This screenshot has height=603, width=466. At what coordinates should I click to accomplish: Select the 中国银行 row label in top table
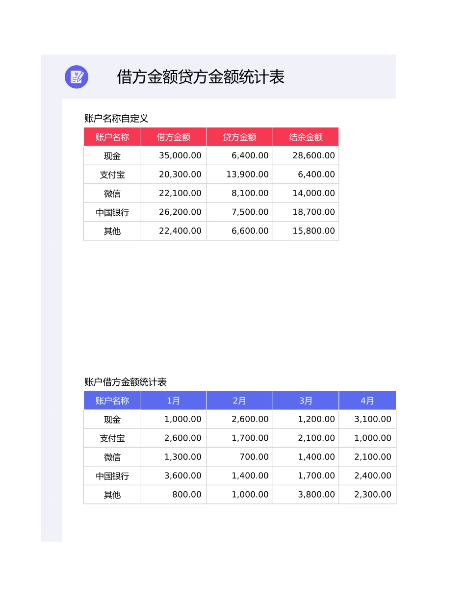[112, 212]
